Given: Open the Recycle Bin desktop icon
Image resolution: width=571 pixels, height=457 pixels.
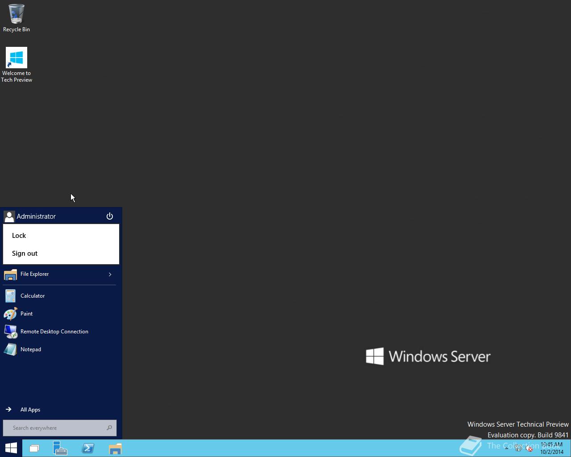Looking at the screenshot, I should [17, 18].
